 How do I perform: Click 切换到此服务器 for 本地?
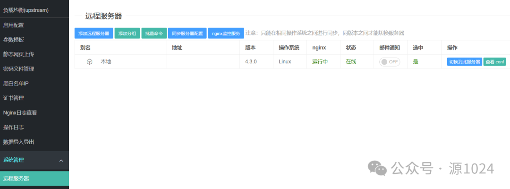(x=465, y=62)
